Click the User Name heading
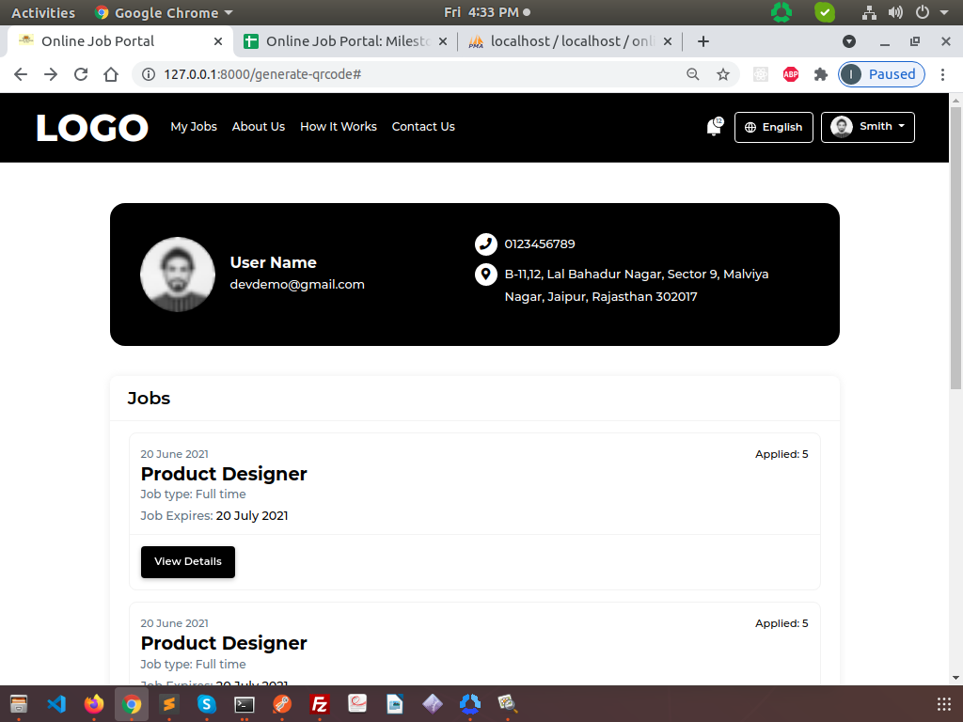 click(274, 262)
